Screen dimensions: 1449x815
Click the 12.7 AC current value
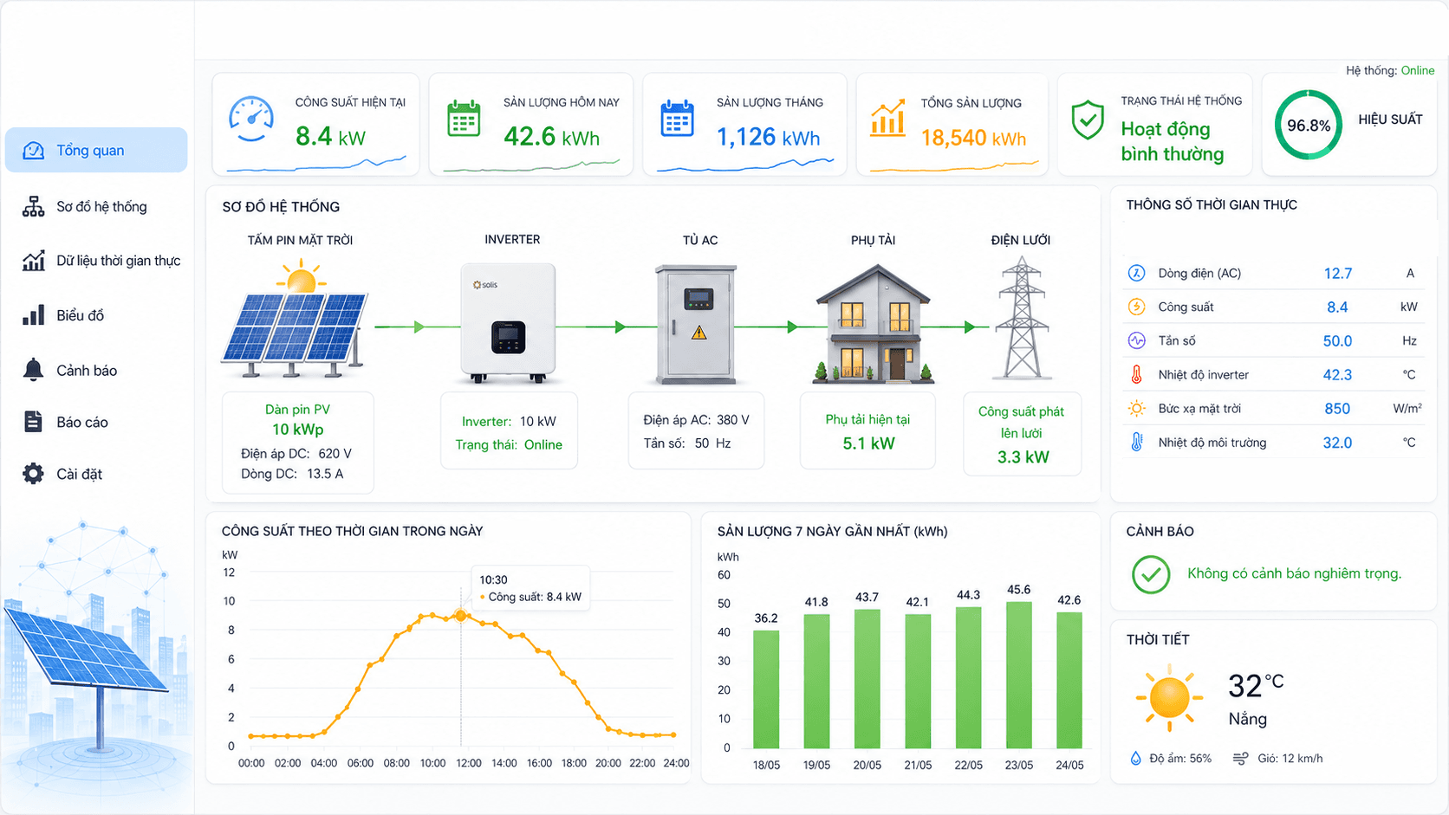(x=1337, y=274)
